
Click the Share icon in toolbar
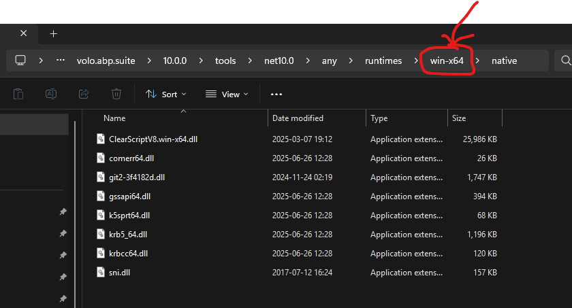pos(84,95)
